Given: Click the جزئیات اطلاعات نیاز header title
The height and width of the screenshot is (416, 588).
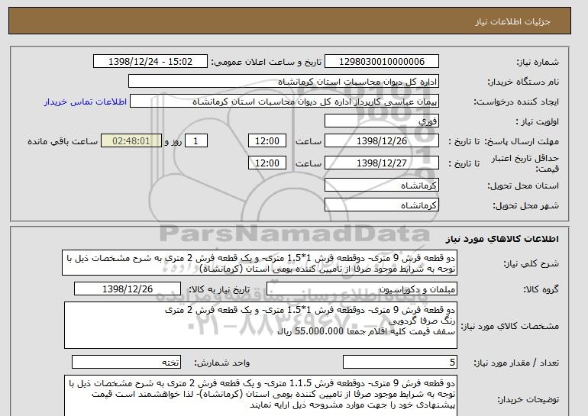Looking at the screenshot, I should click(512, 21).
